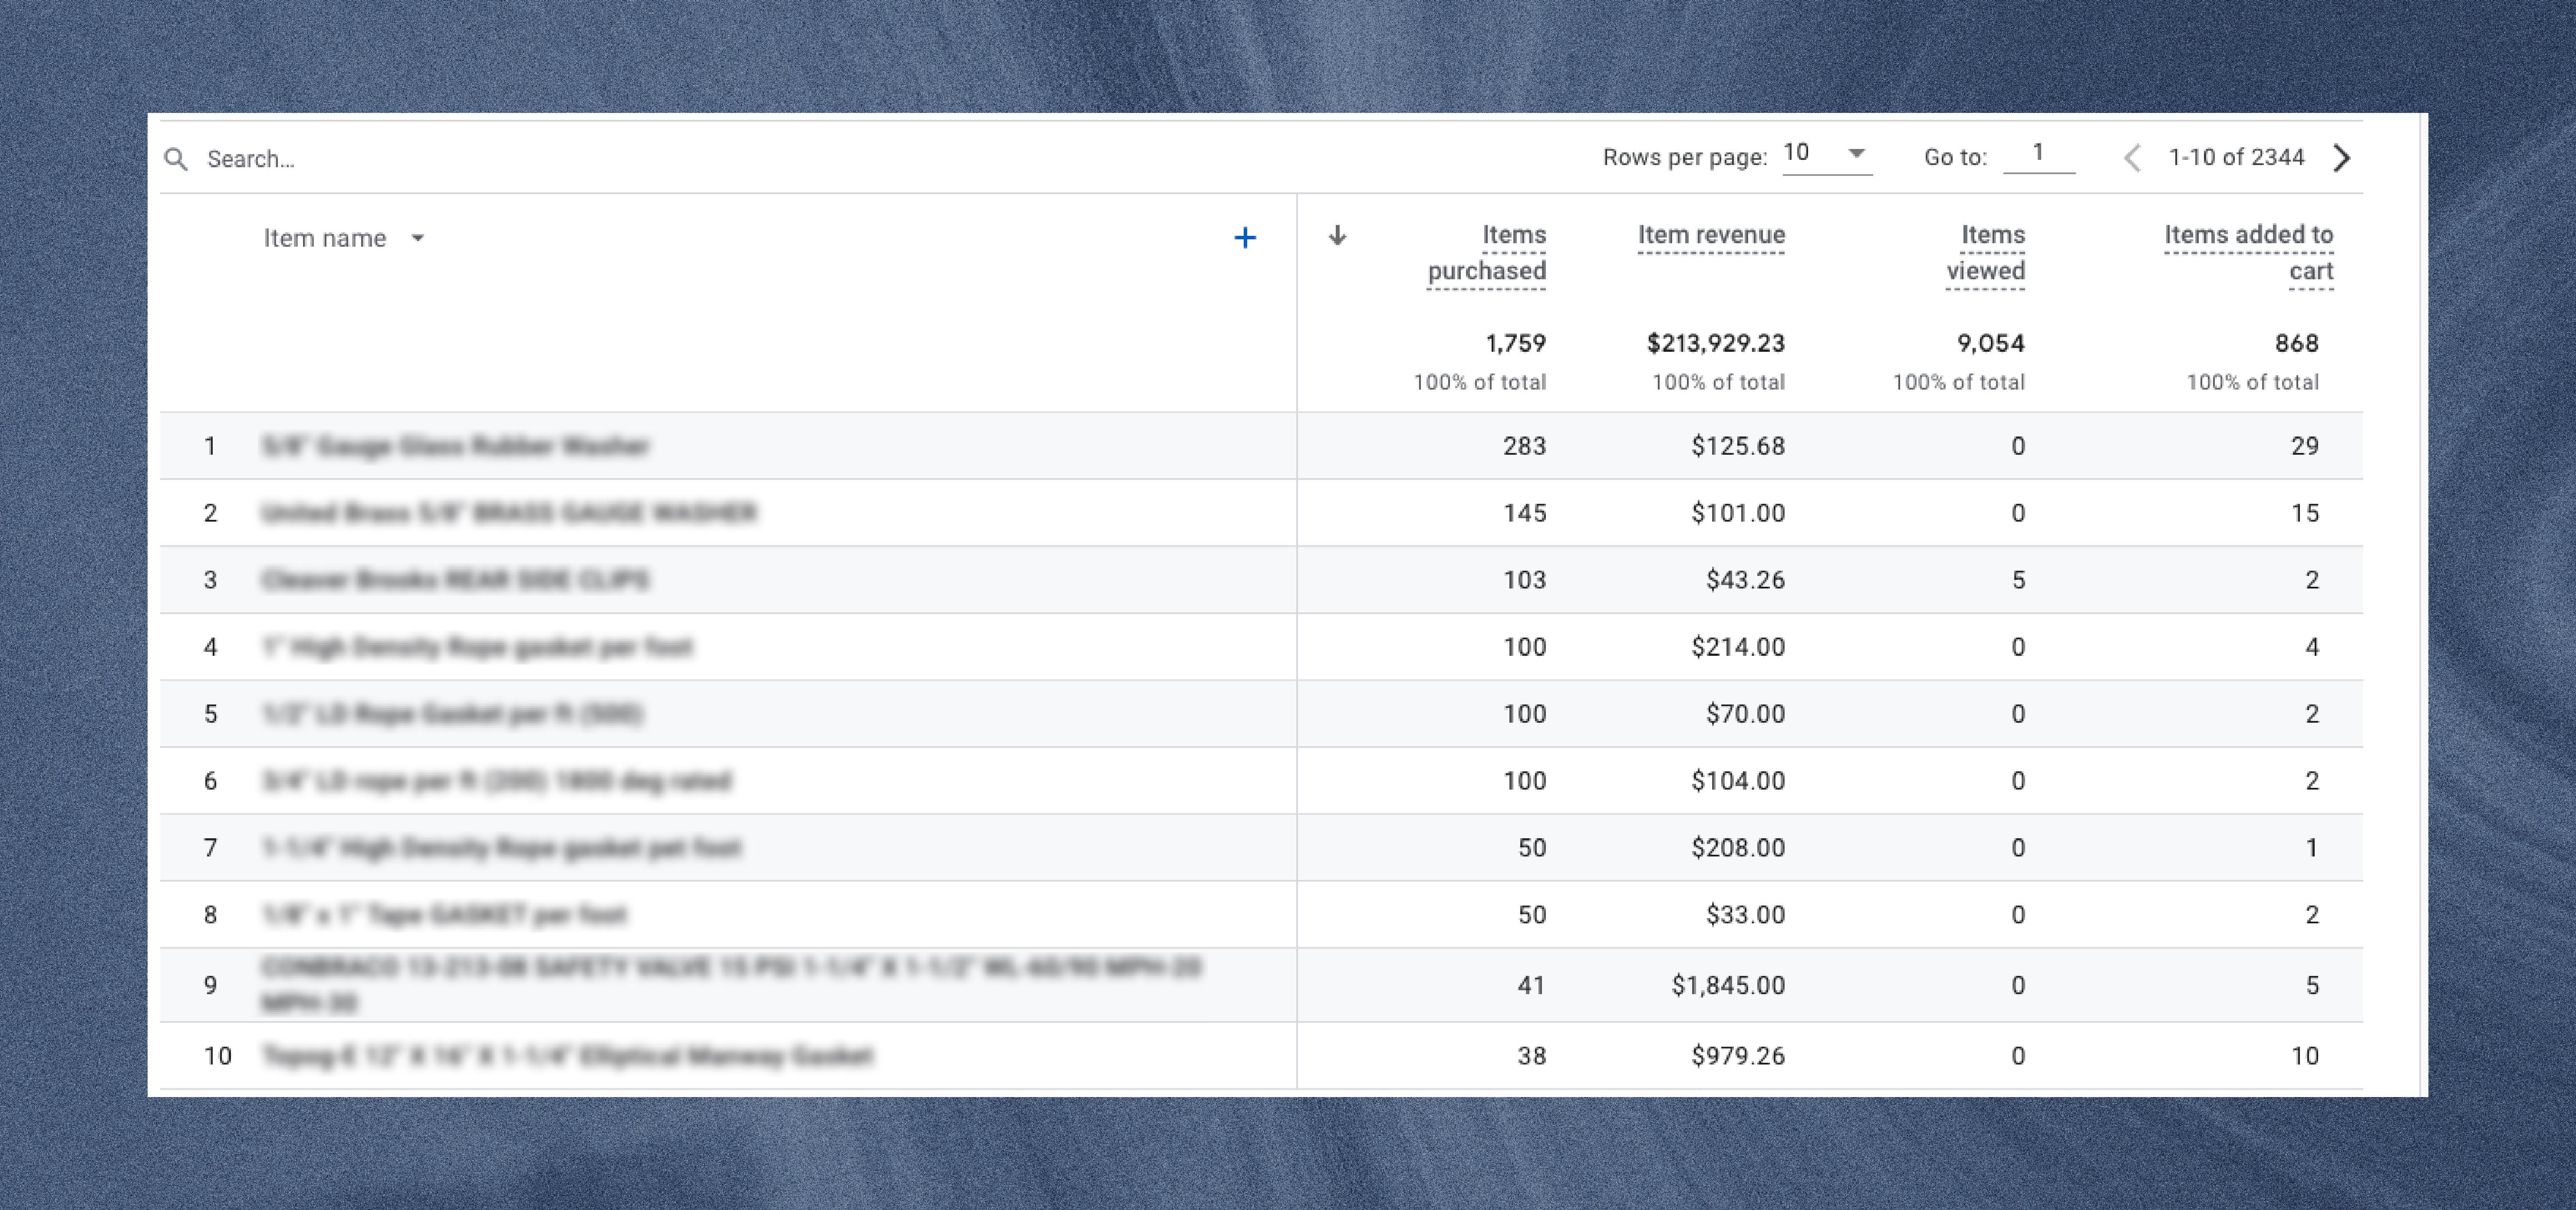This screenshot has width=2576, height=1210.
Task: Click the Go to page input
Action: click(2038, 153)
